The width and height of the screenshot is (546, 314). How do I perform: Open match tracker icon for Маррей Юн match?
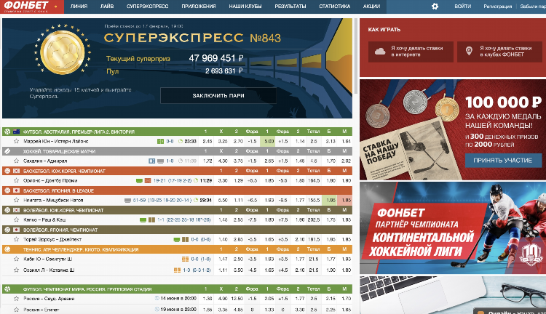click(x=160, y=141)
